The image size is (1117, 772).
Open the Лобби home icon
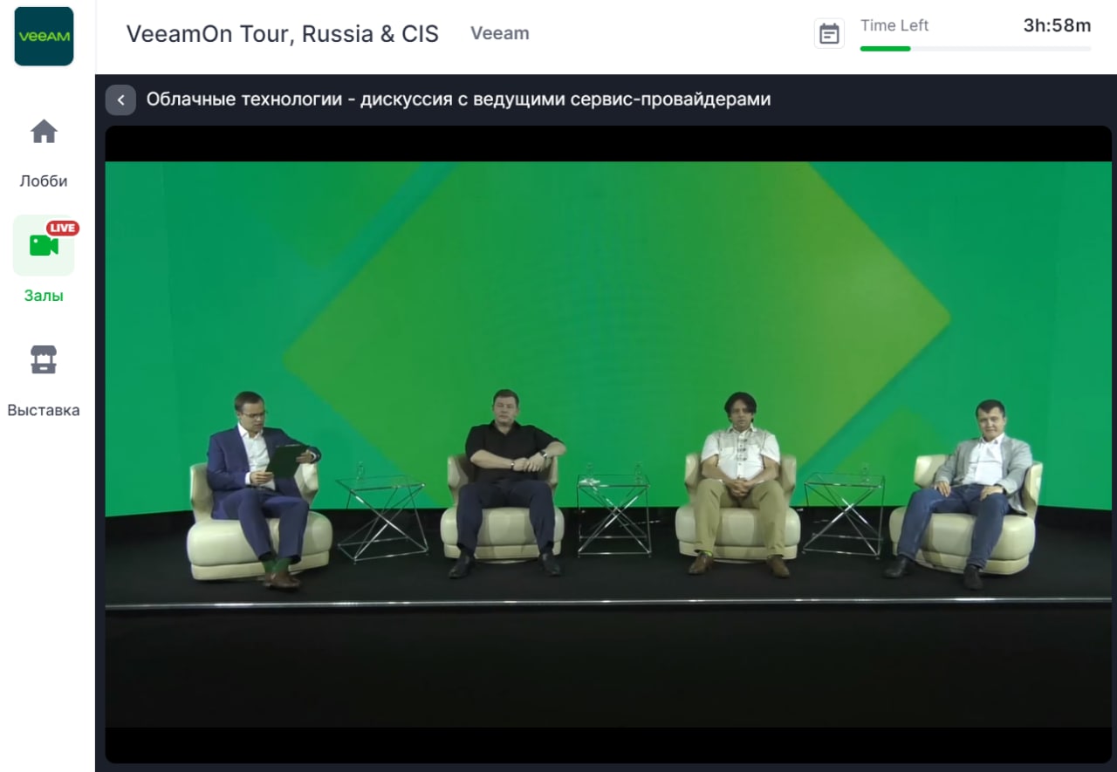(44, 132)
